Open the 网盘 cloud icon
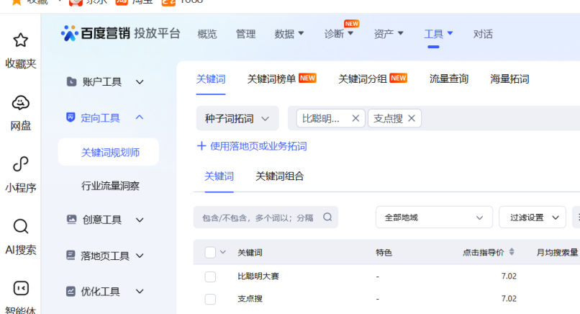The width and height of the screenshot is (580, 314). [x=20, y=102]
